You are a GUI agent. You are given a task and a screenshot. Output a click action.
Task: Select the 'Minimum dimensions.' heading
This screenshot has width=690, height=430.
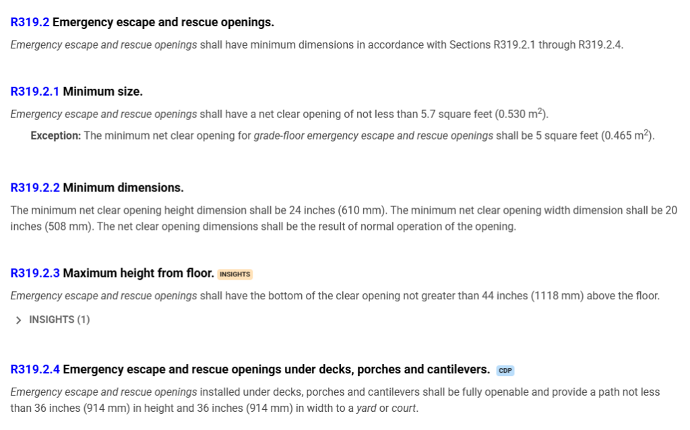click(123, 187)
